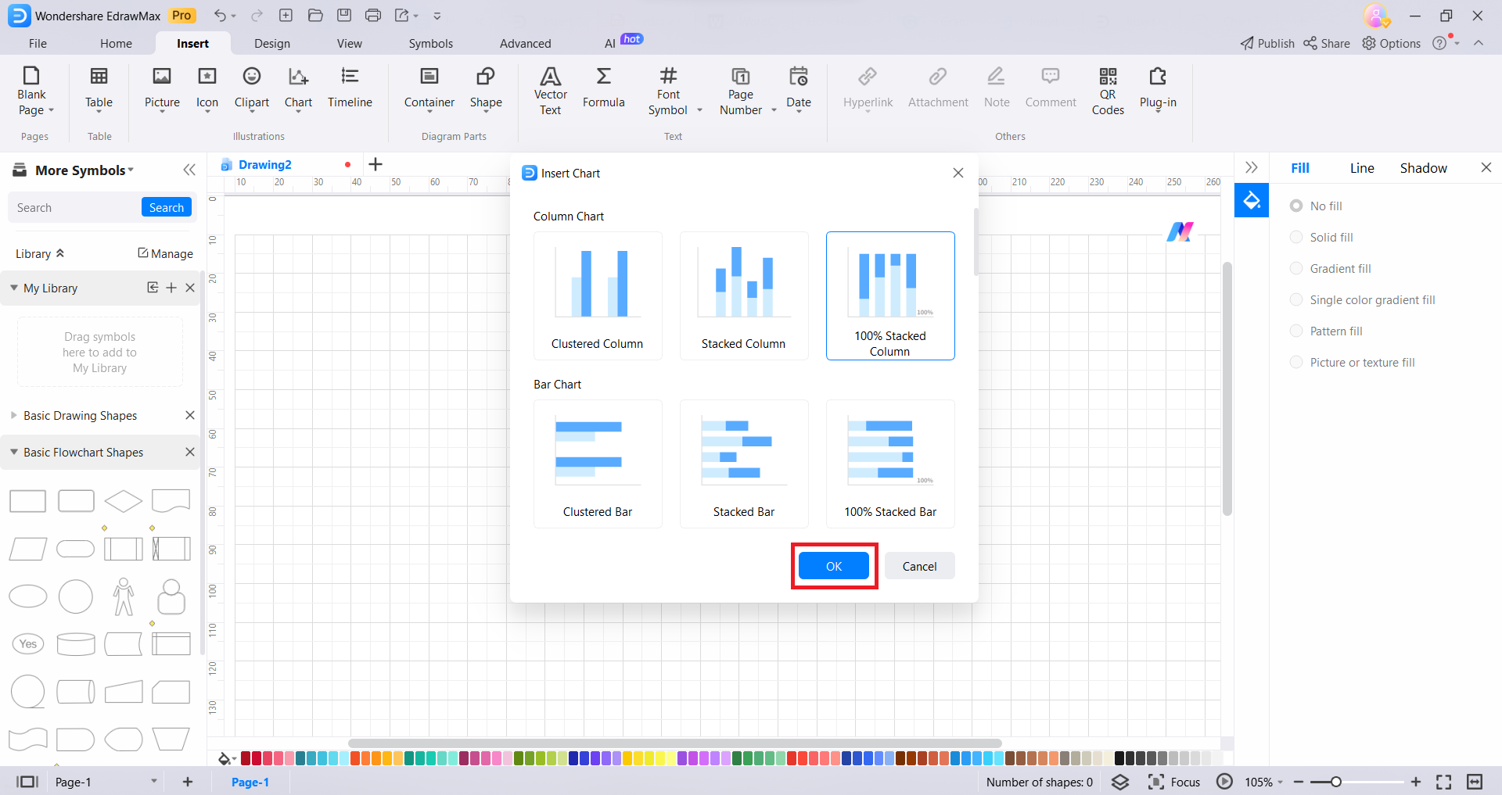This screenshot has width=1502, height=795.
Task: Cancel the Insert Chart dialog
Action: point(920,566)
